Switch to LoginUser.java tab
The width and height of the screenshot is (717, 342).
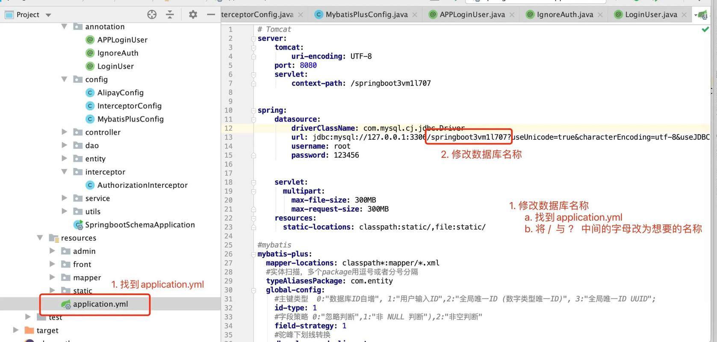pyautogui.click(x=651, y=15)
